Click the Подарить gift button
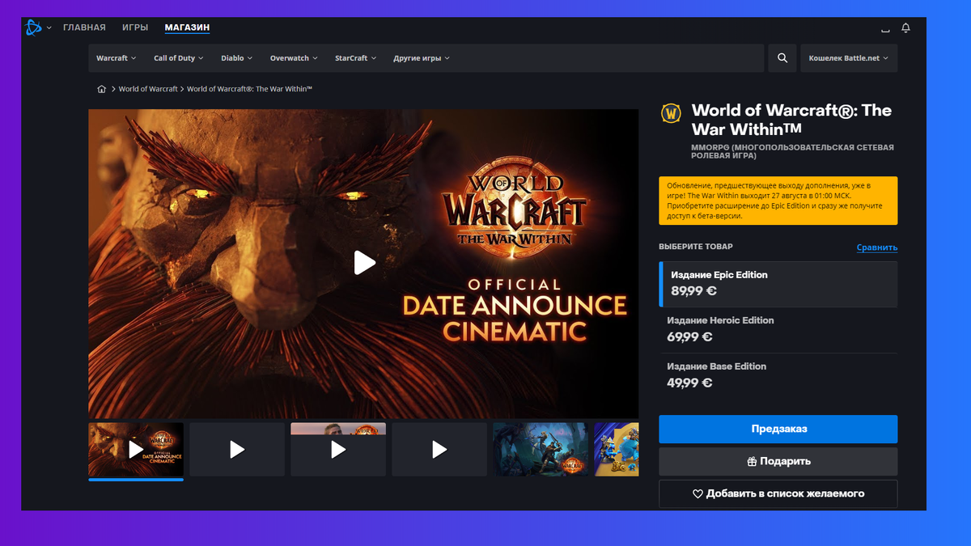This screenshot has width=971, height=546. pyautogui.click(x=778, y=461)
